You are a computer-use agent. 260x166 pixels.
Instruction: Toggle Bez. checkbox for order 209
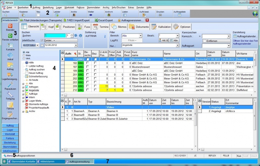click(x=95, y=86)
